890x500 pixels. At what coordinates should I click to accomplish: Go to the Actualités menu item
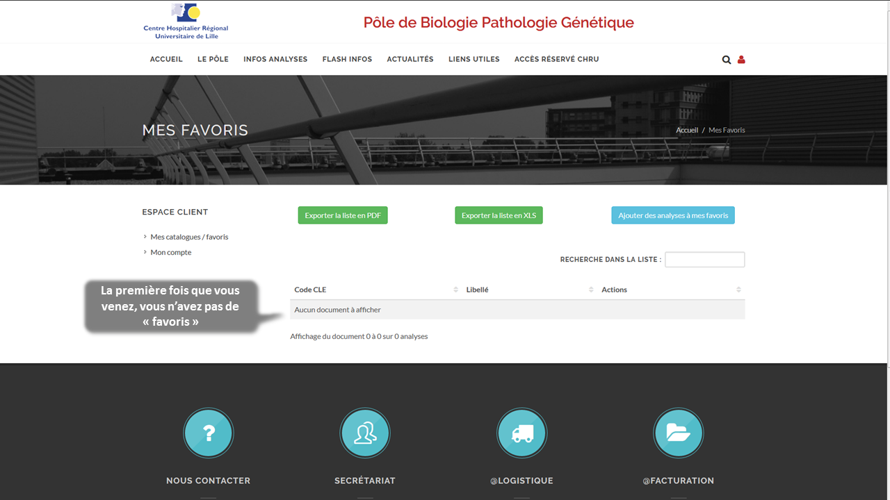(410, 59)
